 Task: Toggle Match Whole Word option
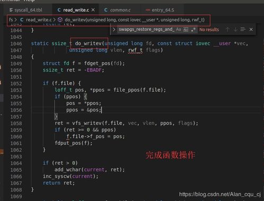tap(186, 30)
